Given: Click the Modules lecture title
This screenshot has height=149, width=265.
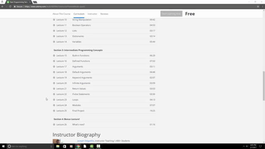Looking at the screenshot, I should coord(77,105).
